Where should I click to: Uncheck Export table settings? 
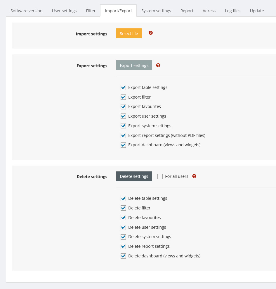tap(123, 87)
